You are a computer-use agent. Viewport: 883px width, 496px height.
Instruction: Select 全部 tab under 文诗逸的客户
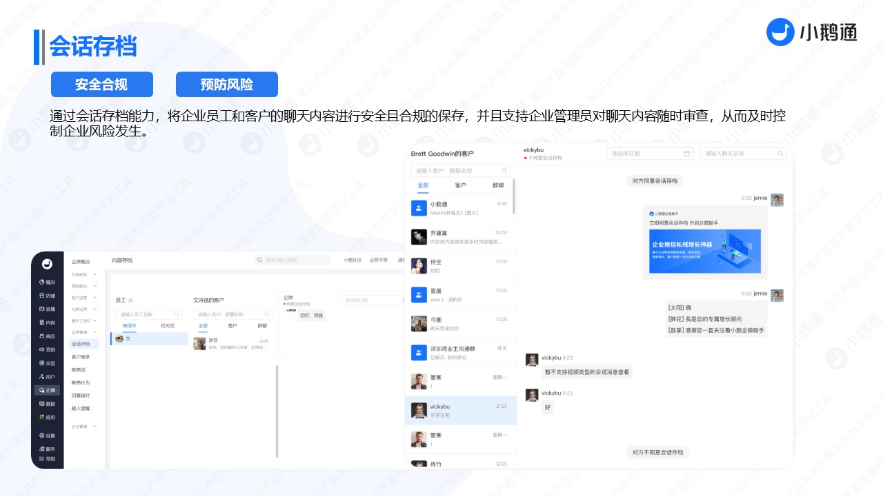point(203,325)
